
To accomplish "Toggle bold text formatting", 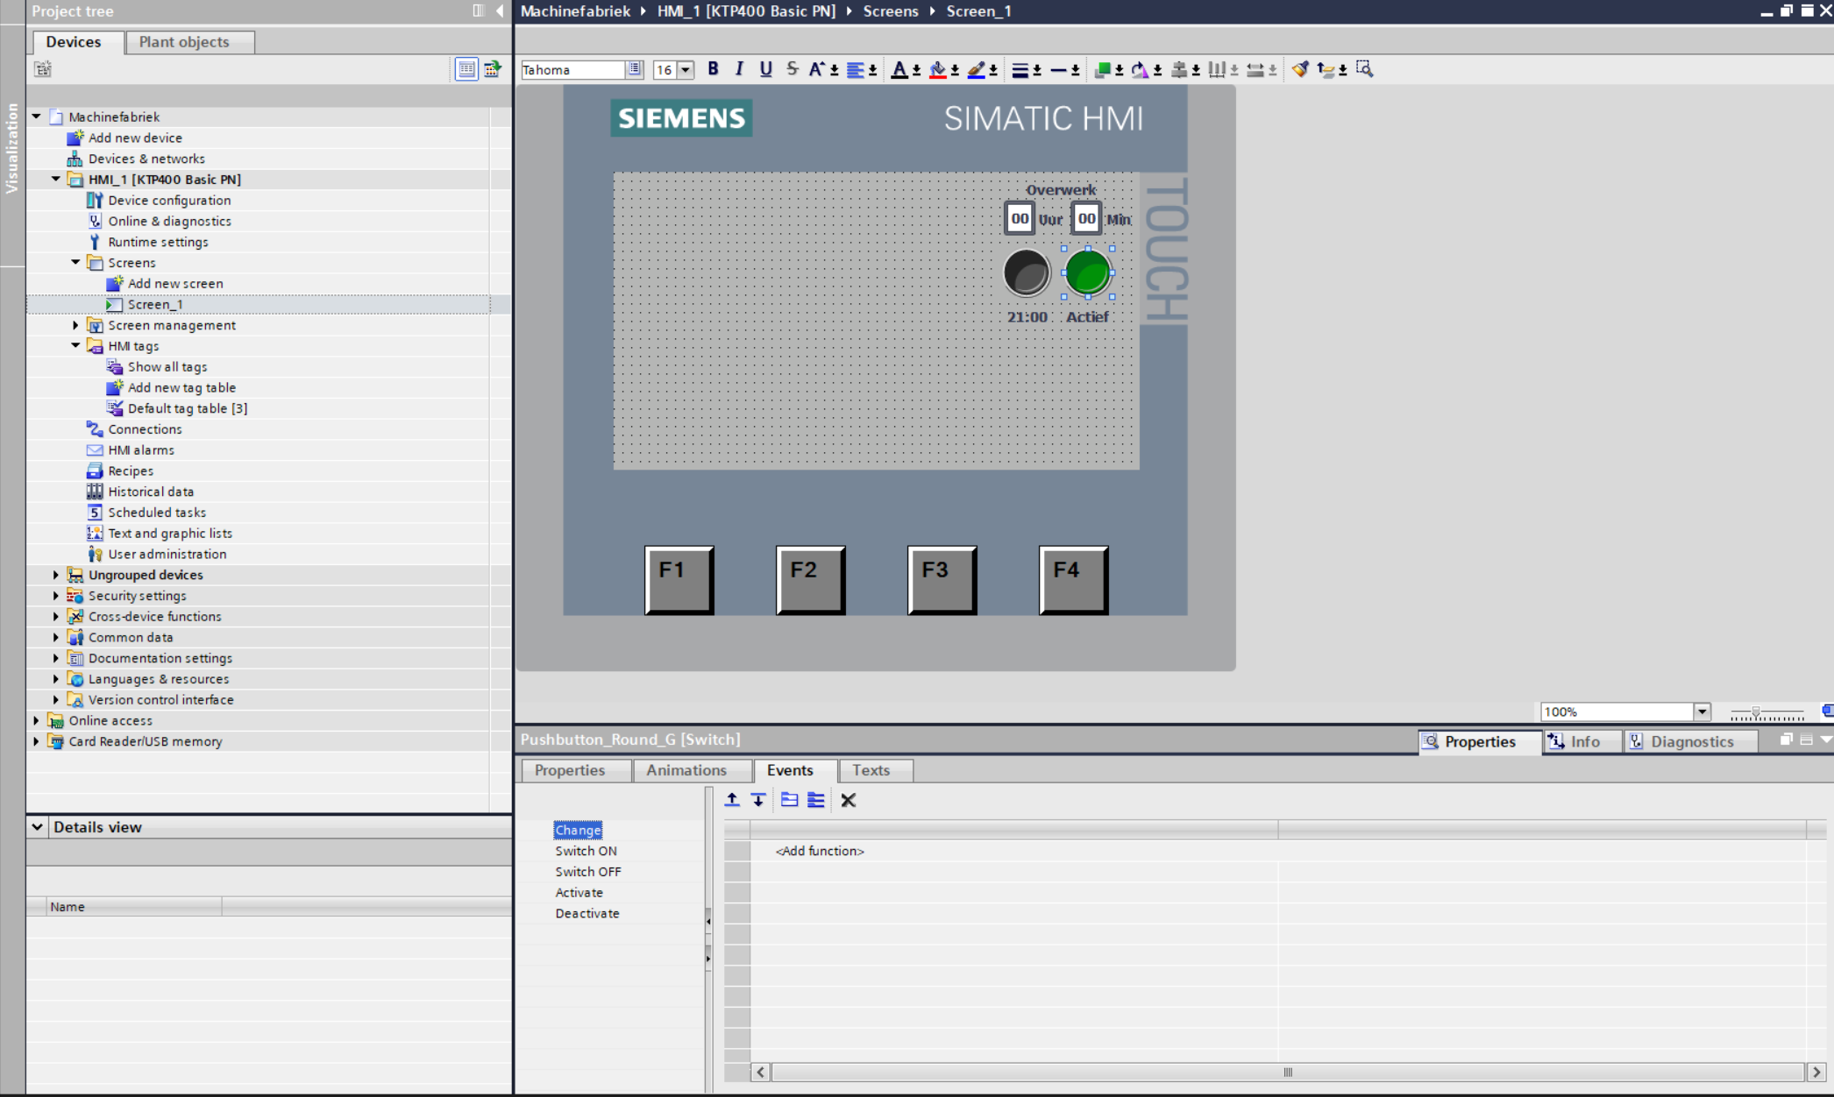I will (713, 69).
